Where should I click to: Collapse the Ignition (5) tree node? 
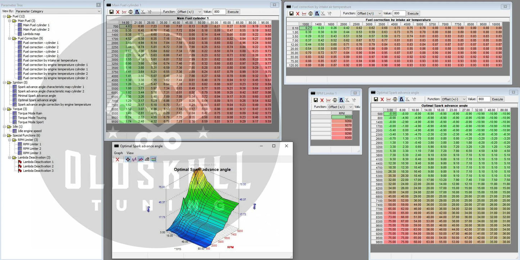[4, 82]
